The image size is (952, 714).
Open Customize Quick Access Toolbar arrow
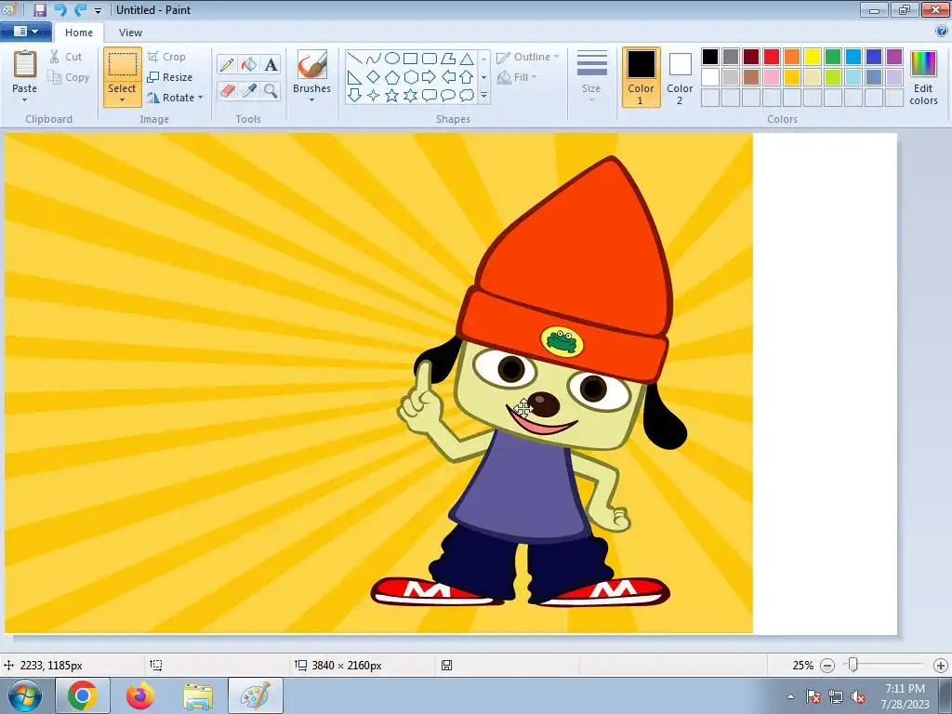point(99,10)
